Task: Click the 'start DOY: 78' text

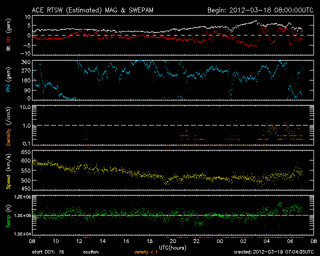Action: click(48, 252)
